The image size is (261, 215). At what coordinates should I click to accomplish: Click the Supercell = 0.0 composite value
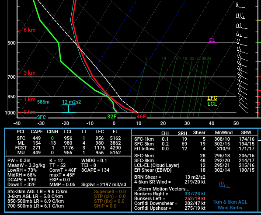point(110,192)
